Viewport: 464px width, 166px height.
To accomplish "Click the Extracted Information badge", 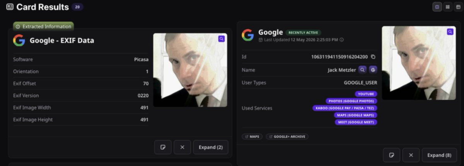I will click(x=43, y=27).
